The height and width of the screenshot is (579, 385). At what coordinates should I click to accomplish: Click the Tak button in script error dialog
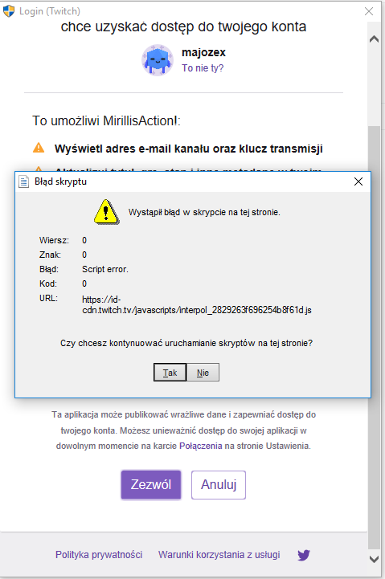click(x=170, y=373)
